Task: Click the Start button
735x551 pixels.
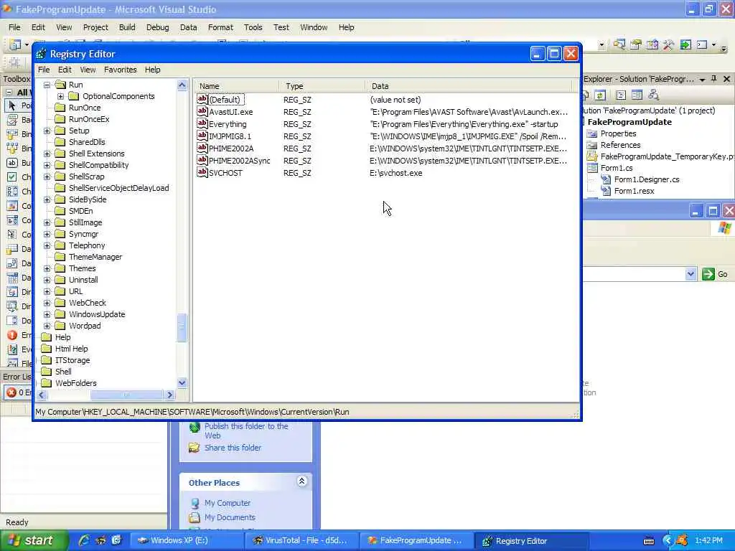Action: click(34, 540)
